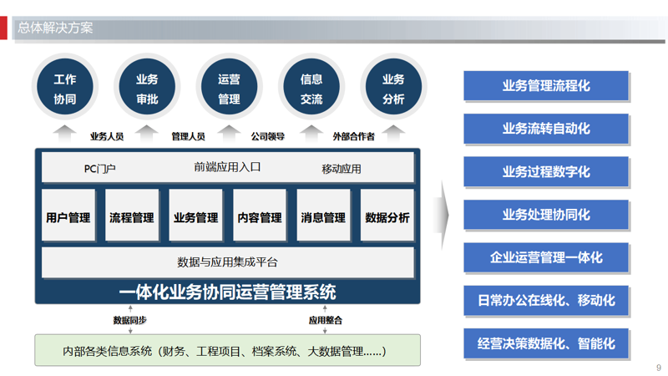Click the 流程管理 module box

132,216
